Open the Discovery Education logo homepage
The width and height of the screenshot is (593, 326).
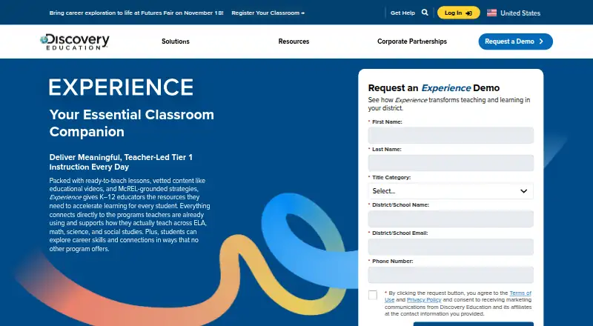pos(75,41)
